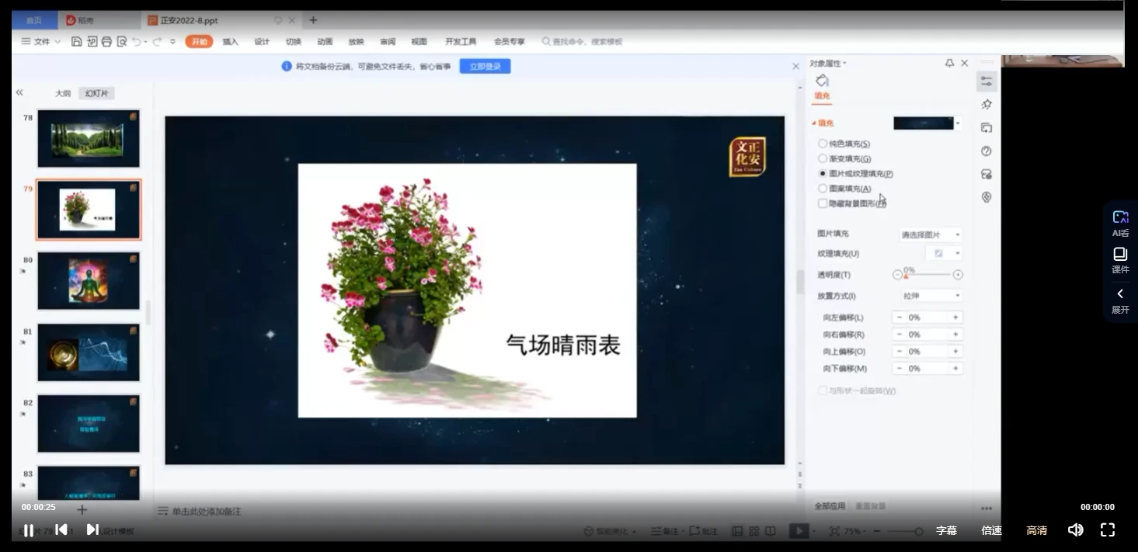1138x552 pixels.
Task: Click the 立即登录 login button
Action: click(485, 67)
